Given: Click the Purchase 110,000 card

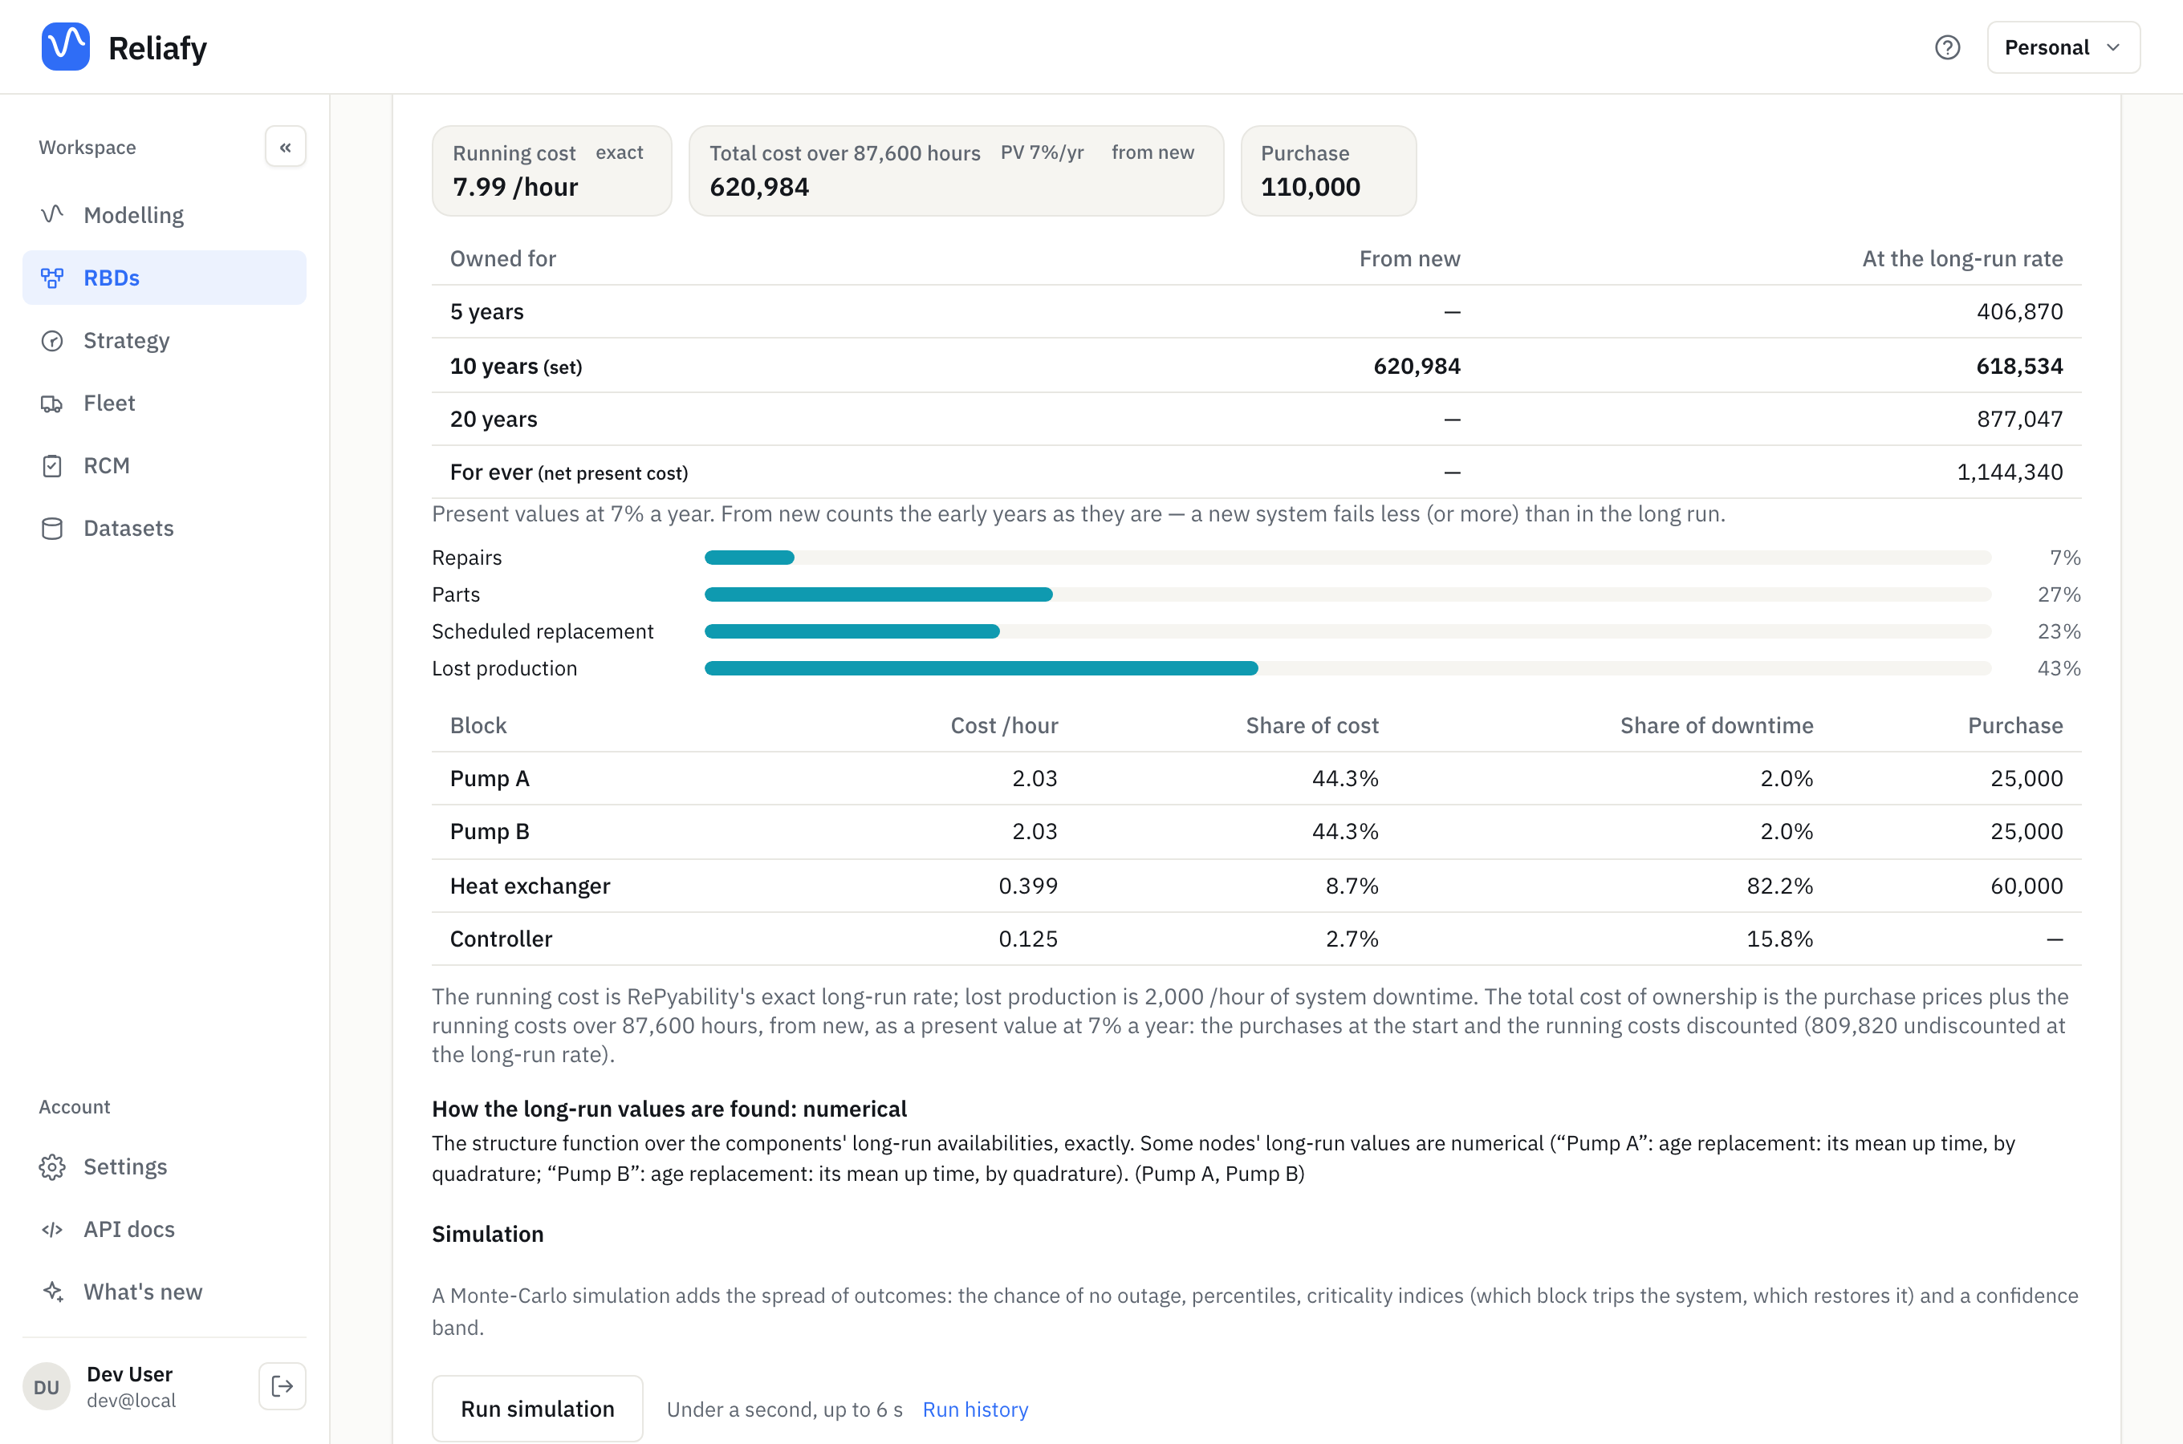Looking at the screenshot, I should point(1328,170).
